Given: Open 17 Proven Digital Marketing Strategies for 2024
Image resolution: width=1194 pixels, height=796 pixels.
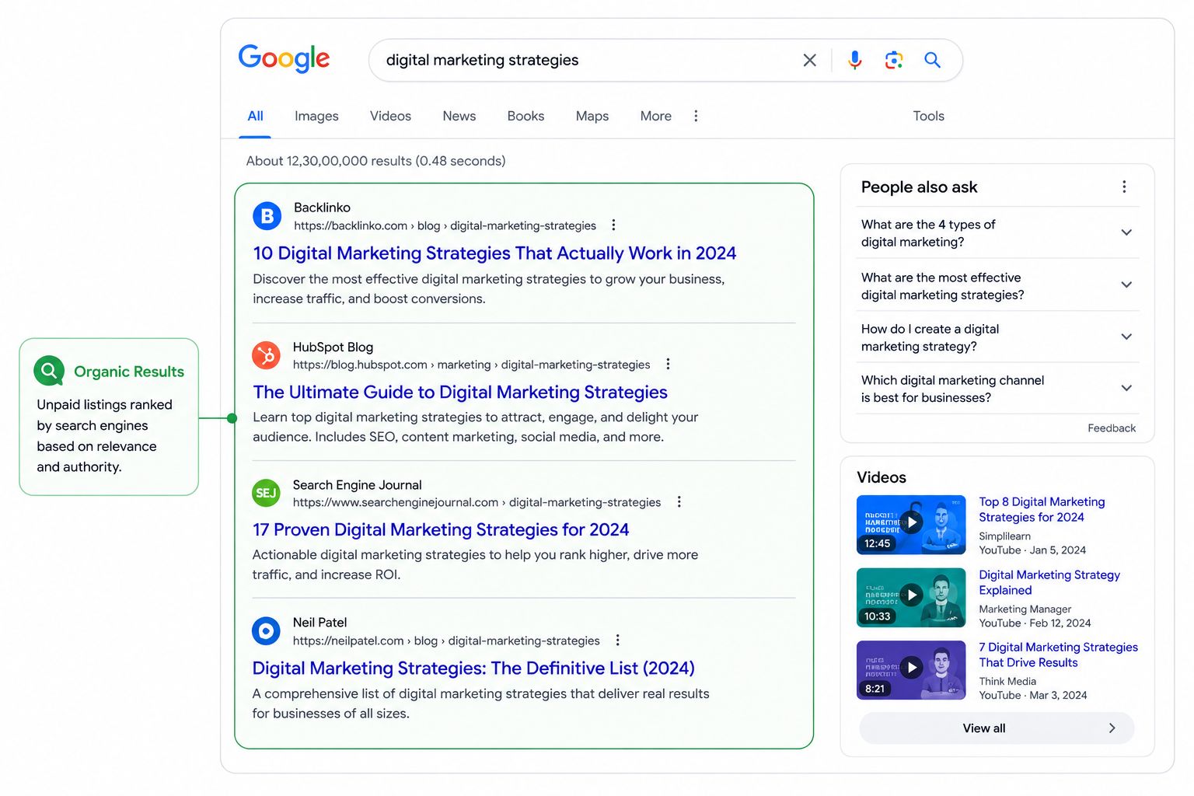Looking at the screenshot, I should point(441,529).
